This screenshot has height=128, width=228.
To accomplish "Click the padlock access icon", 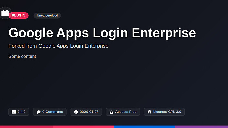I will click(x=112, y=112).
